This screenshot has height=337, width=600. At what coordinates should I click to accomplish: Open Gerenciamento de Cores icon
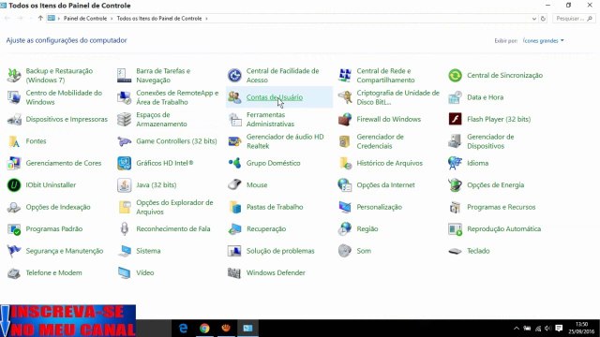coord(14,163)
